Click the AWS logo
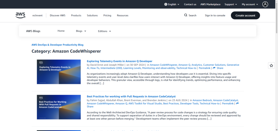 20,15
